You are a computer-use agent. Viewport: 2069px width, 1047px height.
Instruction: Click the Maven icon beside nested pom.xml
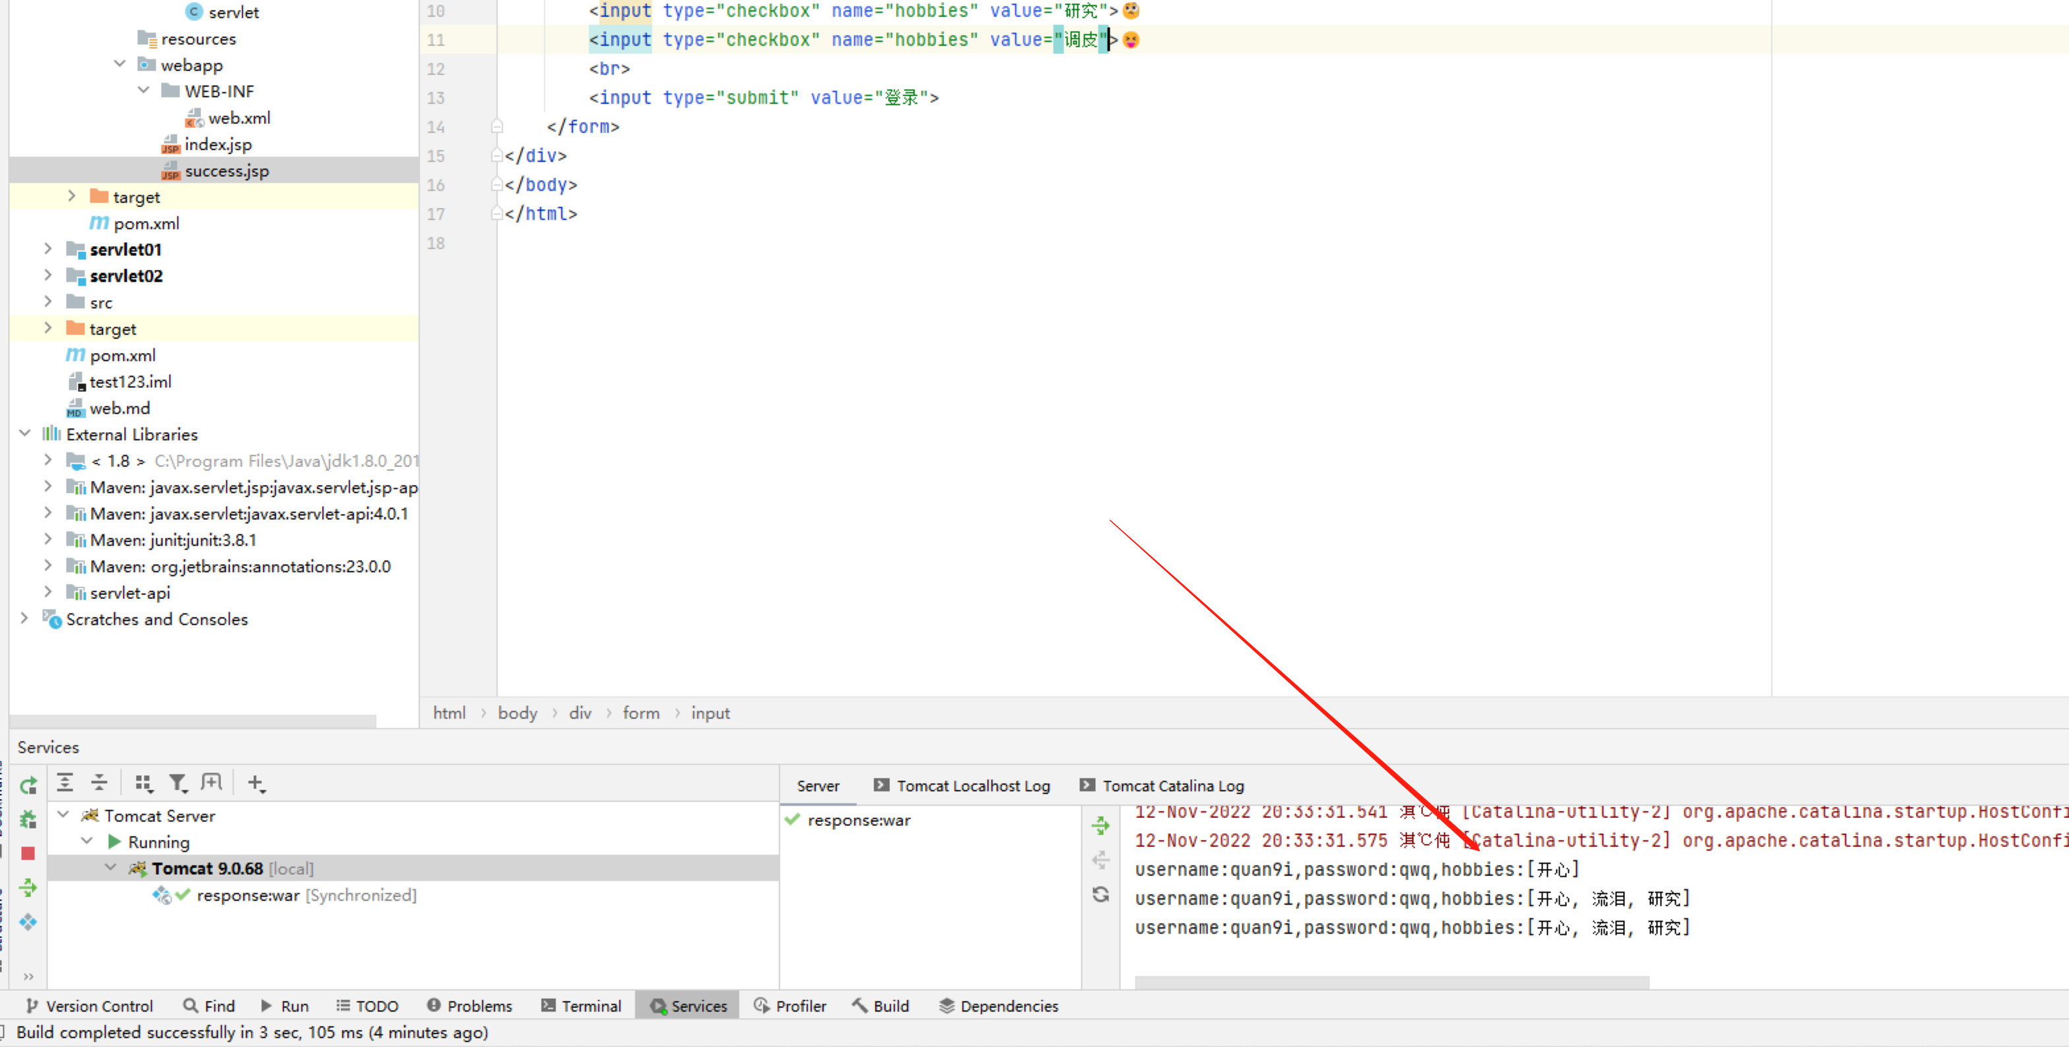(x=99, y=223)
